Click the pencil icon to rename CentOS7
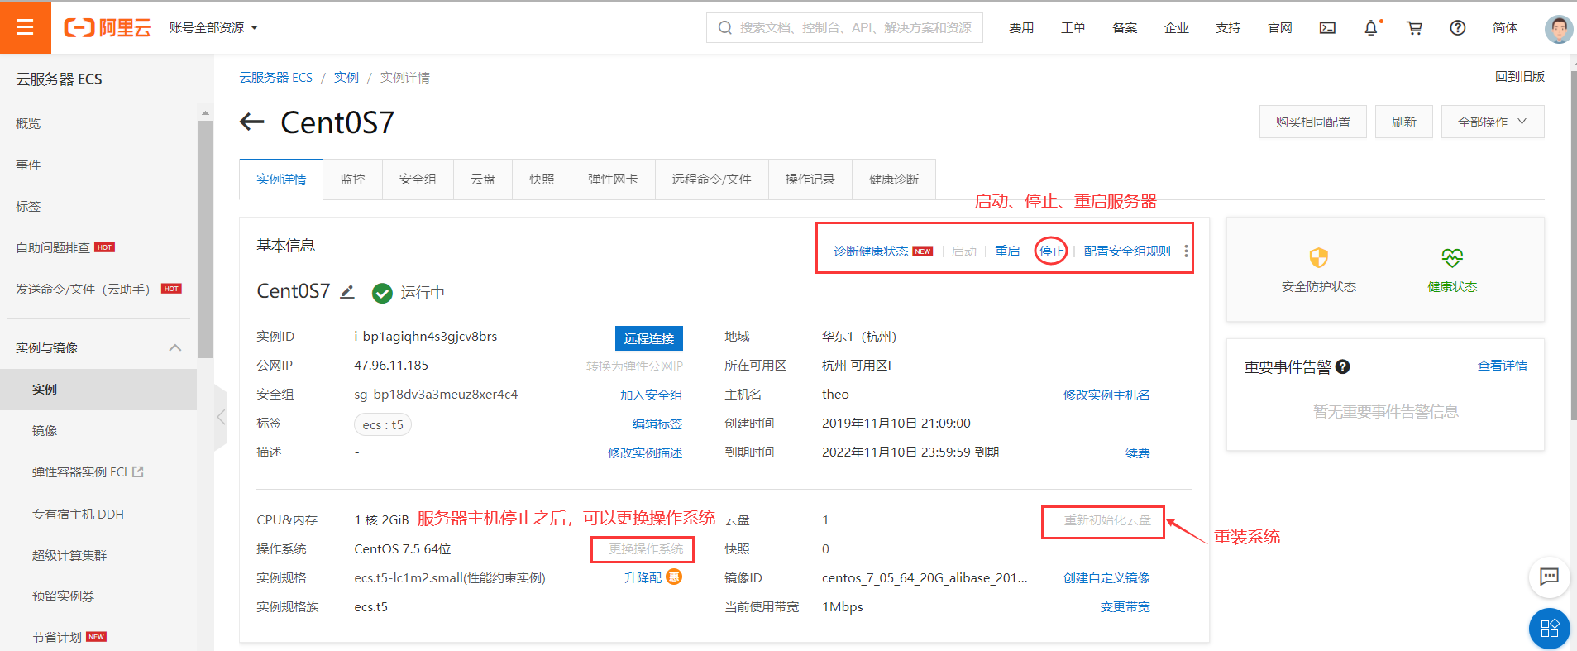The width and height of the screenshot is (1577, 651). pos(347,292)
